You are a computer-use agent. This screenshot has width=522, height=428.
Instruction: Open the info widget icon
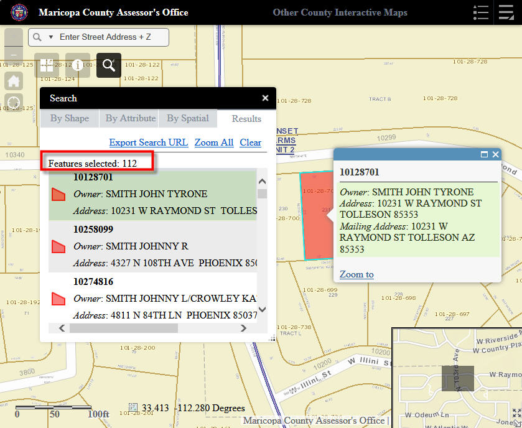(78, 65)
